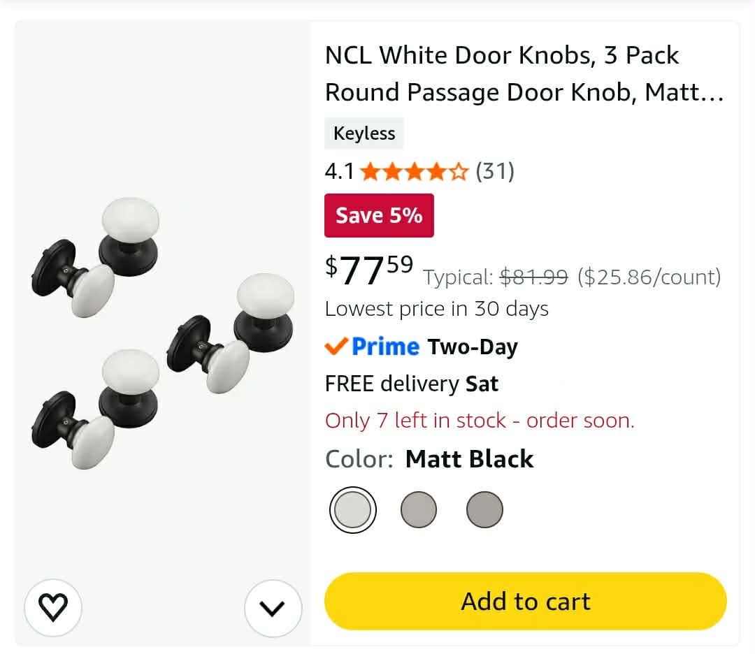Click the Lowest price in 30 days text
Screen dimensions: 755x654
pyautogui.click(x=437, y=309)
